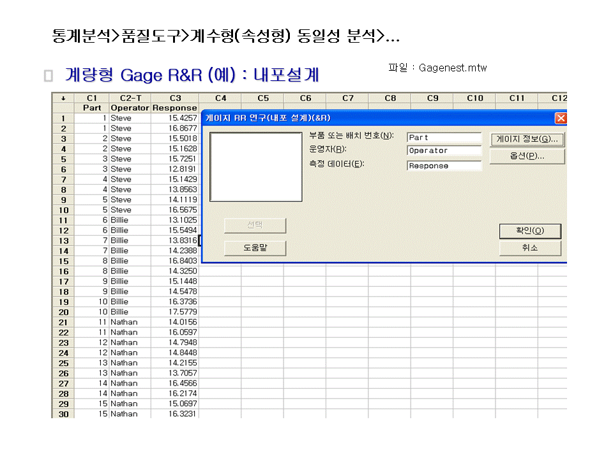Click the cell with value 13.7057
This screenshot has height=459, width=613.
pyautogui.click(x=175, y=373)
